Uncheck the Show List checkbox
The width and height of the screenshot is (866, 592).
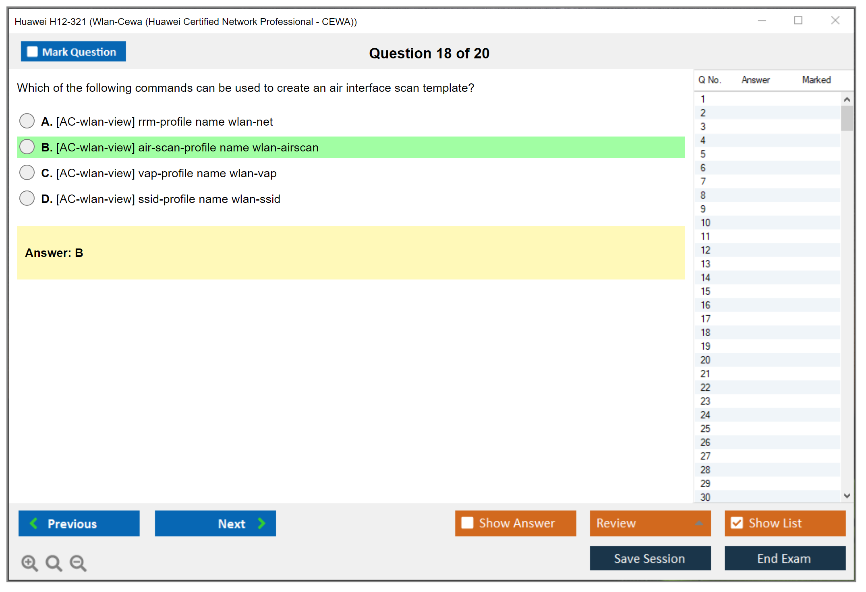[x=737, y=523]
